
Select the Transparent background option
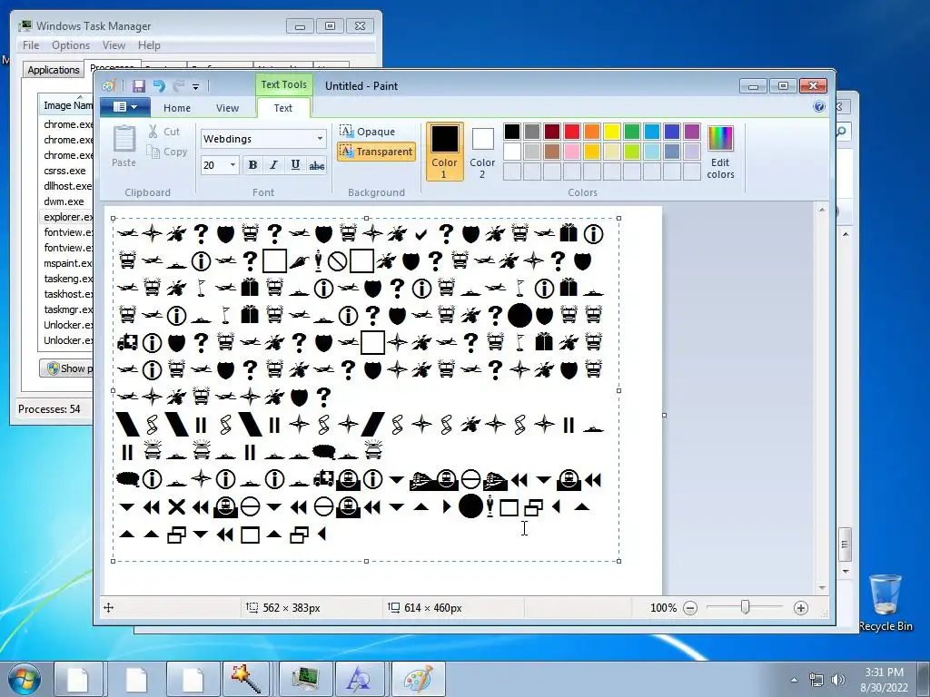coord(376,152)
